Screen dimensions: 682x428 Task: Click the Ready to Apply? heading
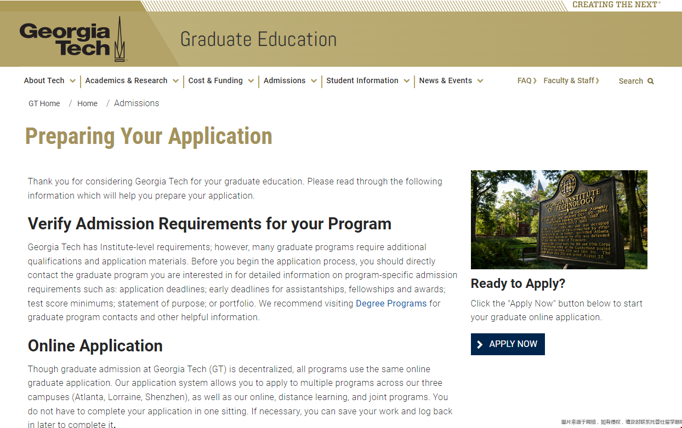point(518,284)
